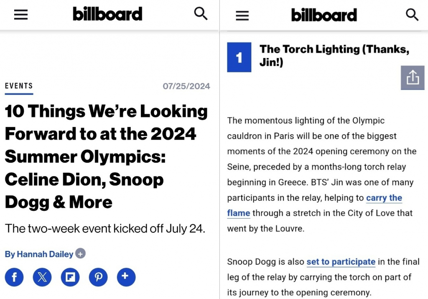Image resolution: width=428 pixels, height=299 pixels.
Task: Click Billboard logo above the Torch Lighting heading
Action: click(x=324, y=15)
